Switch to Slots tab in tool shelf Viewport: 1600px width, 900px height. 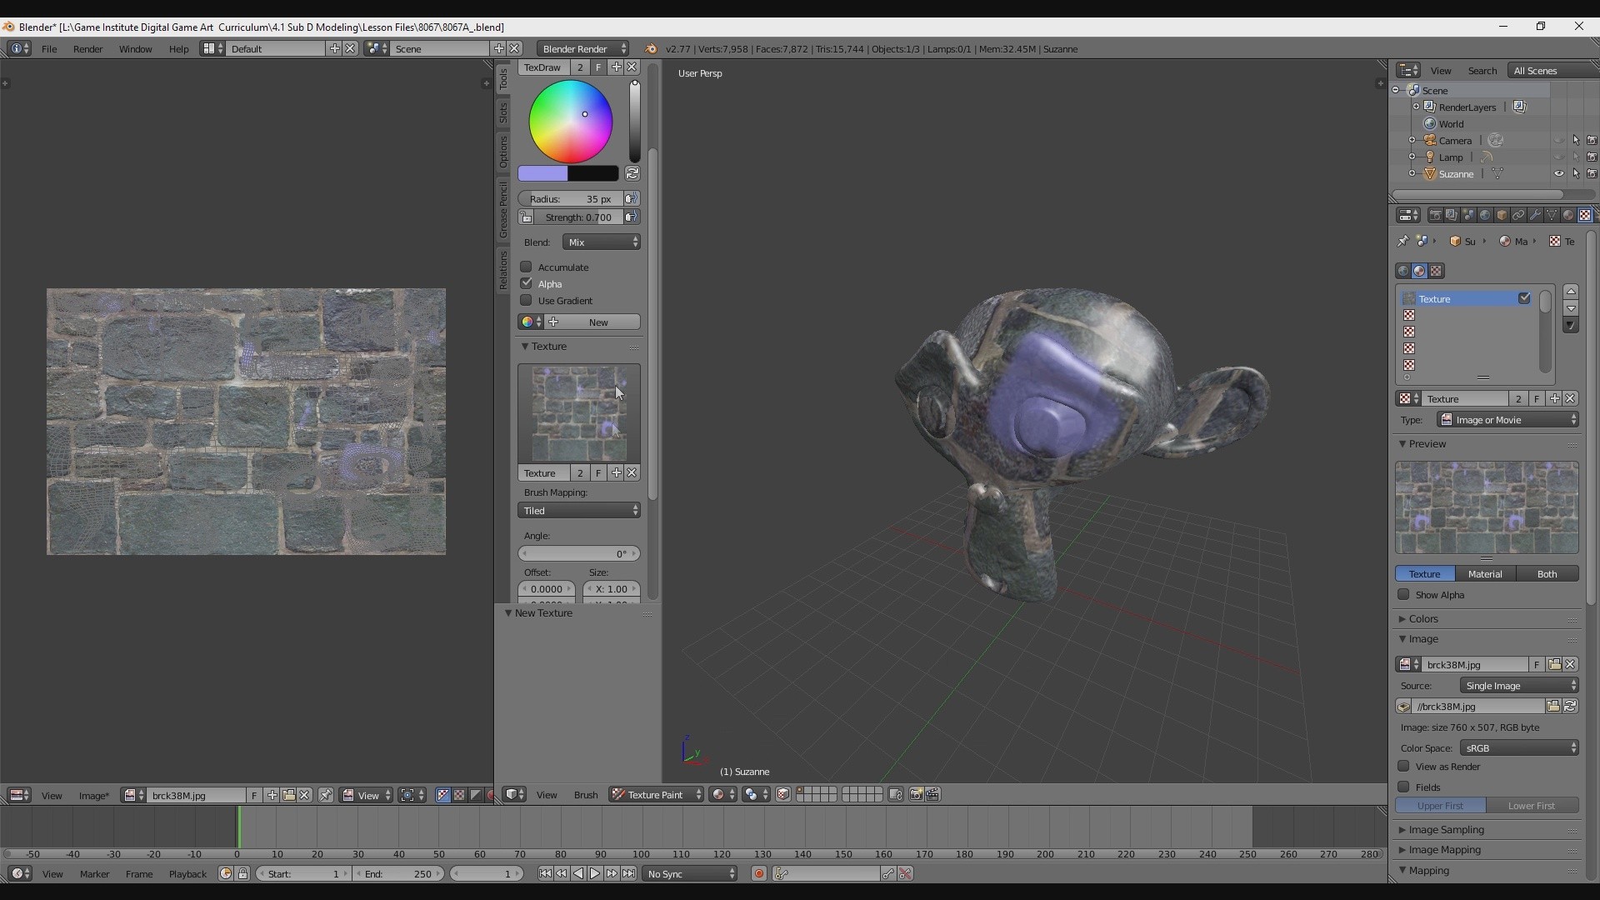coord(503,112)
